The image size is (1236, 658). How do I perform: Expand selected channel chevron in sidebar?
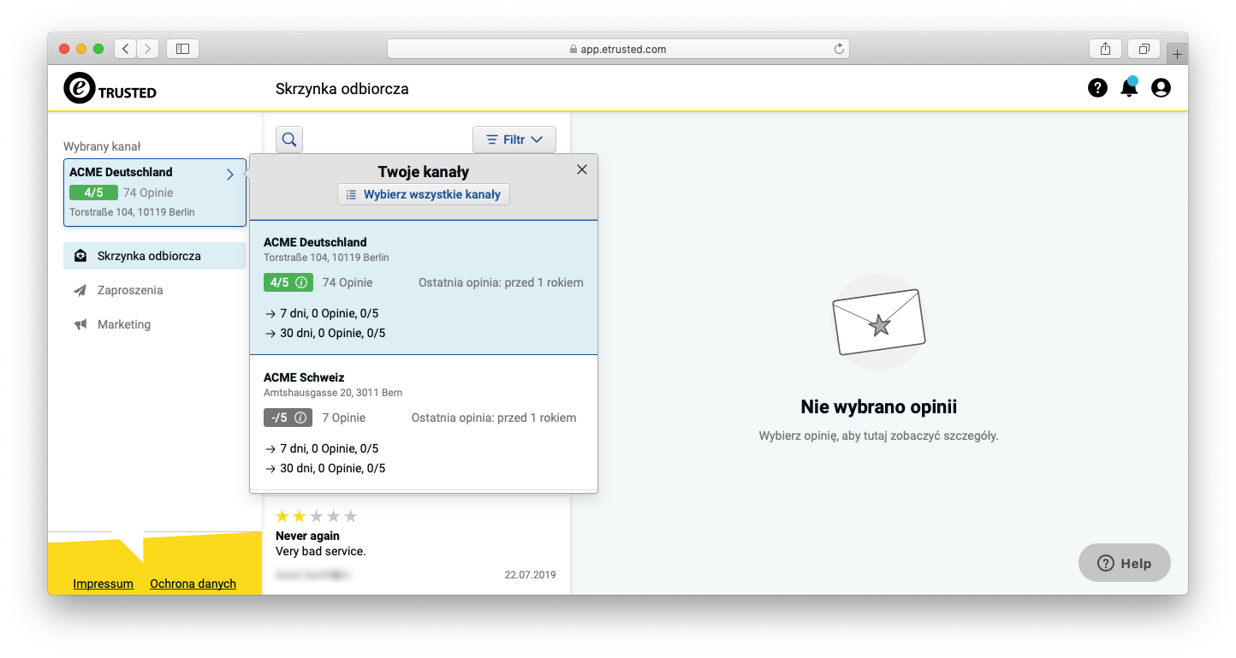point(229,175)
